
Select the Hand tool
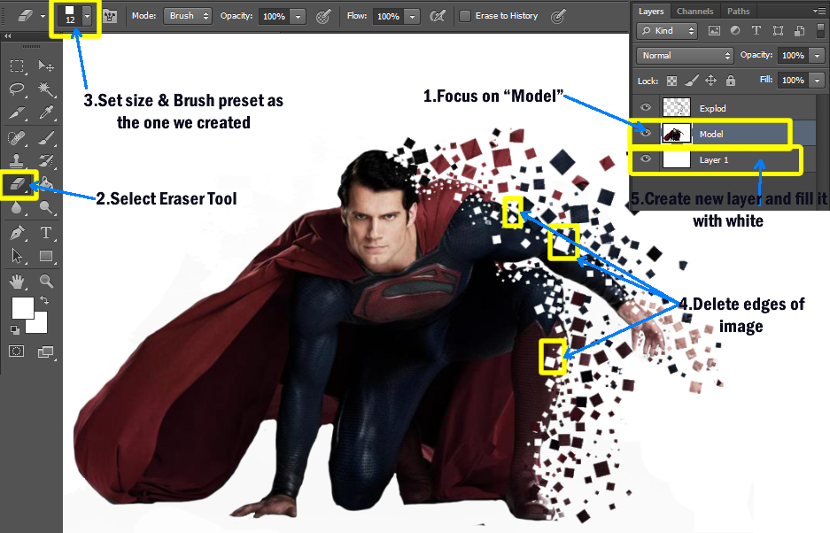pyautogui.click(x=17, y=281)
